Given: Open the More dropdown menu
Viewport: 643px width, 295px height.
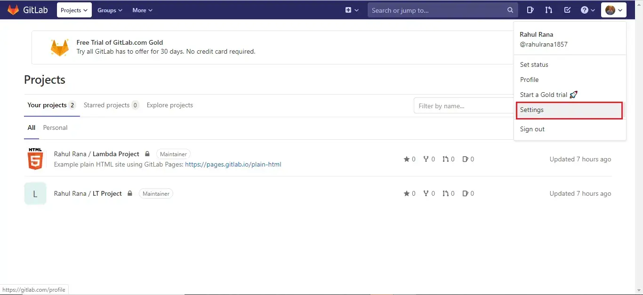Looking at the screenshot, I should coord(142,10).
